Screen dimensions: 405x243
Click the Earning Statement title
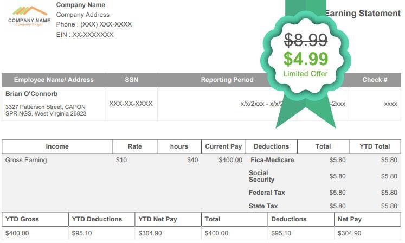click(x=363, y=13)
